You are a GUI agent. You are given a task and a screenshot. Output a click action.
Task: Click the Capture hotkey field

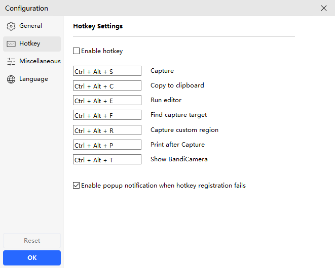coord(107,71)
